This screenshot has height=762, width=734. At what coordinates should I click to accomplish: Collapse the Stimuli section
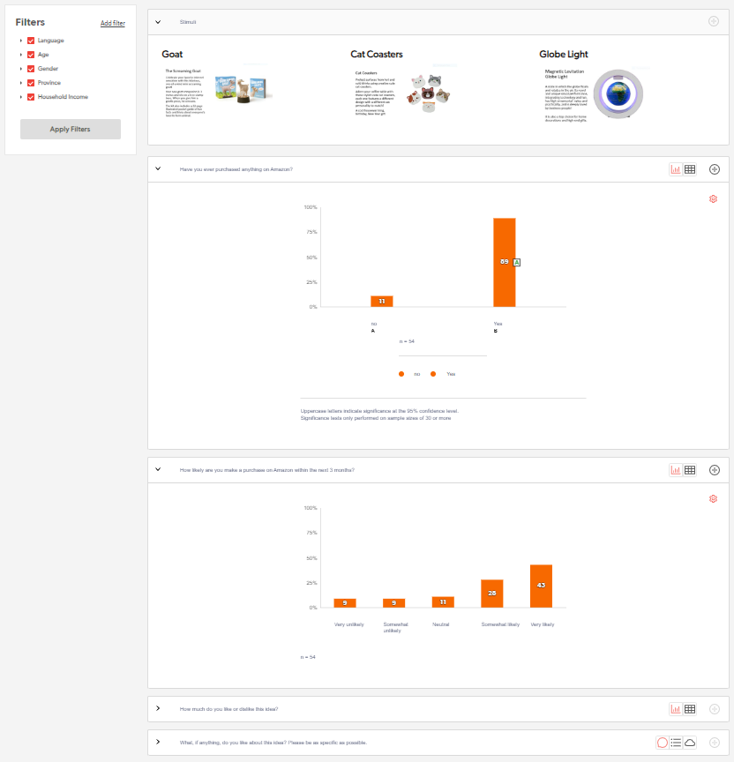click(x=158, y=21)
